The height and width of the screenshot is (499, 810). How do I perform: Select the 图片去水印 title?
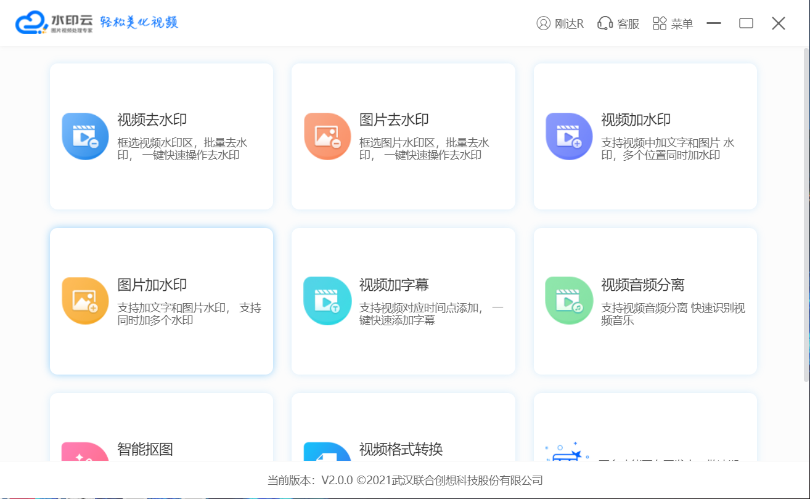tap(394, 120)
